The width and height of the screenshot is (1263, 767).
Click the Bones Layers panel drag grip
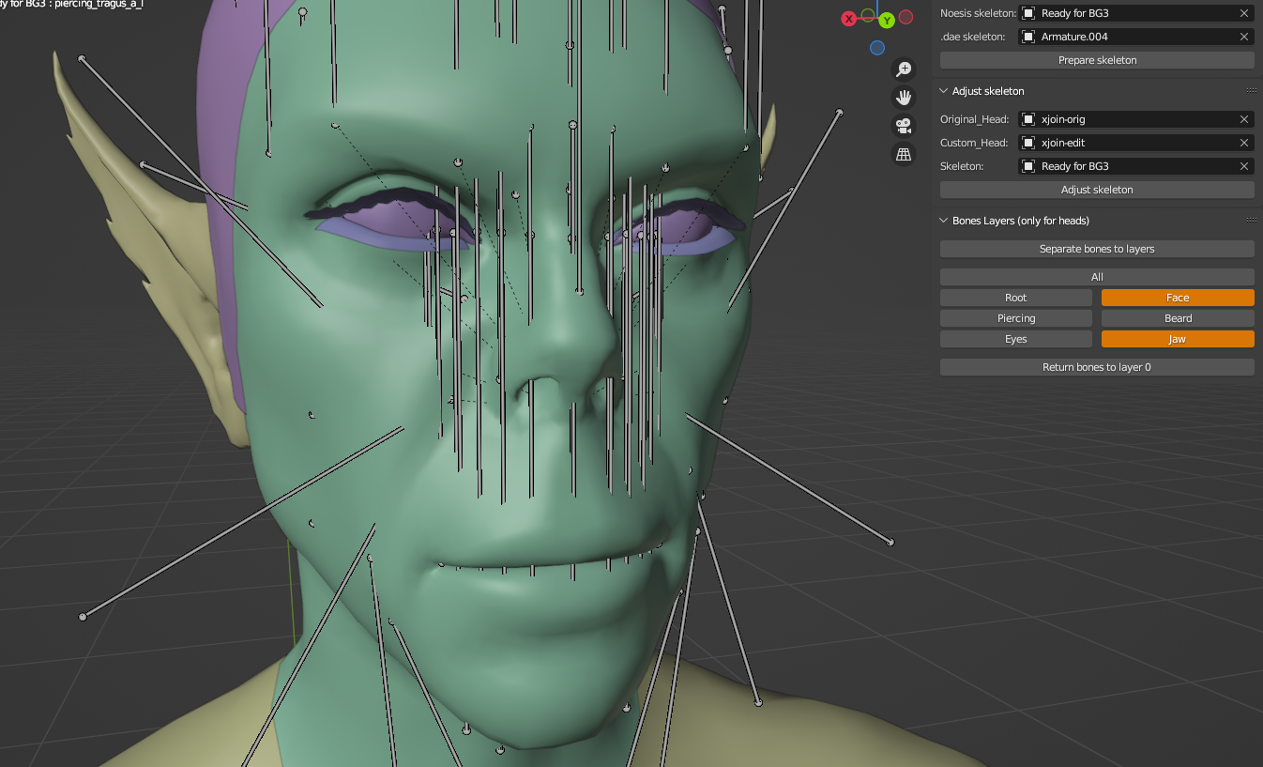tap(1252, 221)
